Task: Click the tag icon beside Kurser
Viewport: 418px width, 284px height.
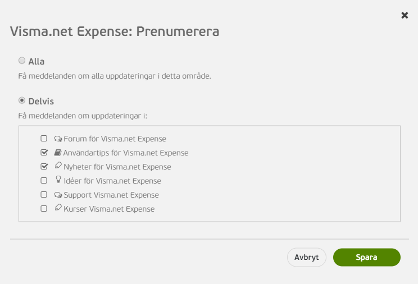Action: 58,208
